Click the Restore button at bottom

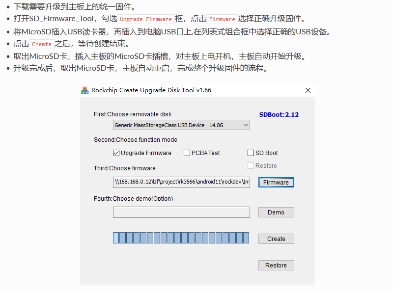coord(276,266)
